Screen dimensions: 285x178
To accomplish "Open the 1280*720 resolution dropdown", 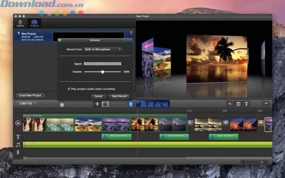I will click(x=26, y=104).
